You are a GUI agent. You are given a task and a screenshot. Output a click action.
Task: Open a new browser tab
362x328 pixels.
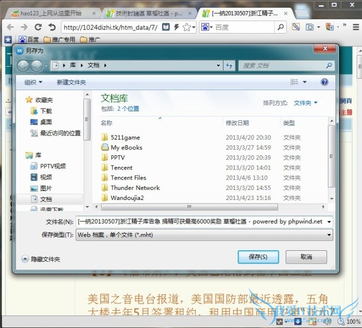302,14
